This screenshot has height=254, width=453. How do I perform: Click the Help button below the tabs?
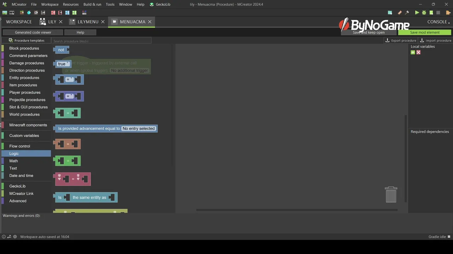click(80, 32)
